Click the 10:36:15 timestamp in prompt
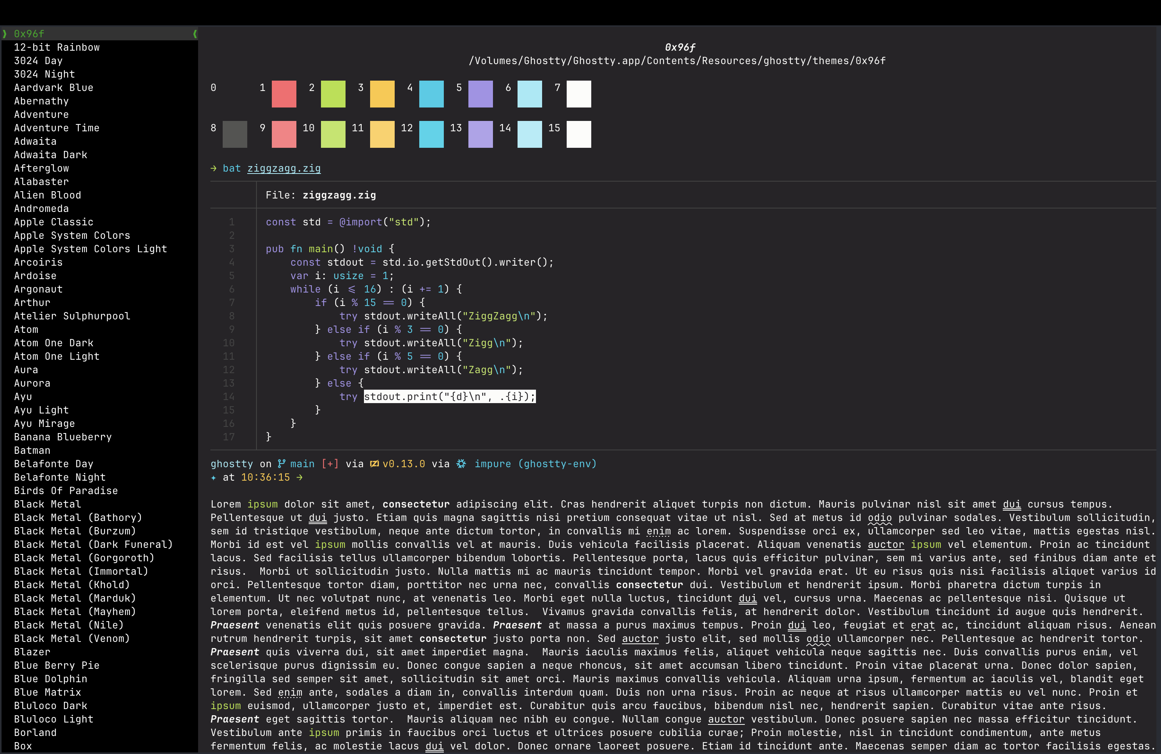 (x=265, y=478)
